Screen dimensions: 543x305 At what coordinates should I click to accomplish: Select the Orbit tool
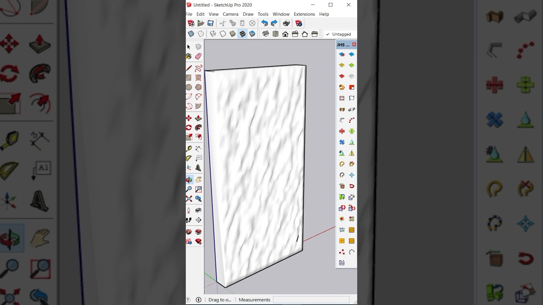189,180
